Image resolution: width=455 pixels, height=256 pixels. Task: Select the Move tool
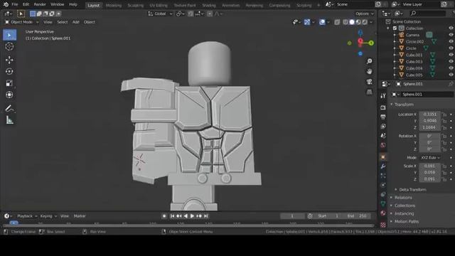(9, 60)
